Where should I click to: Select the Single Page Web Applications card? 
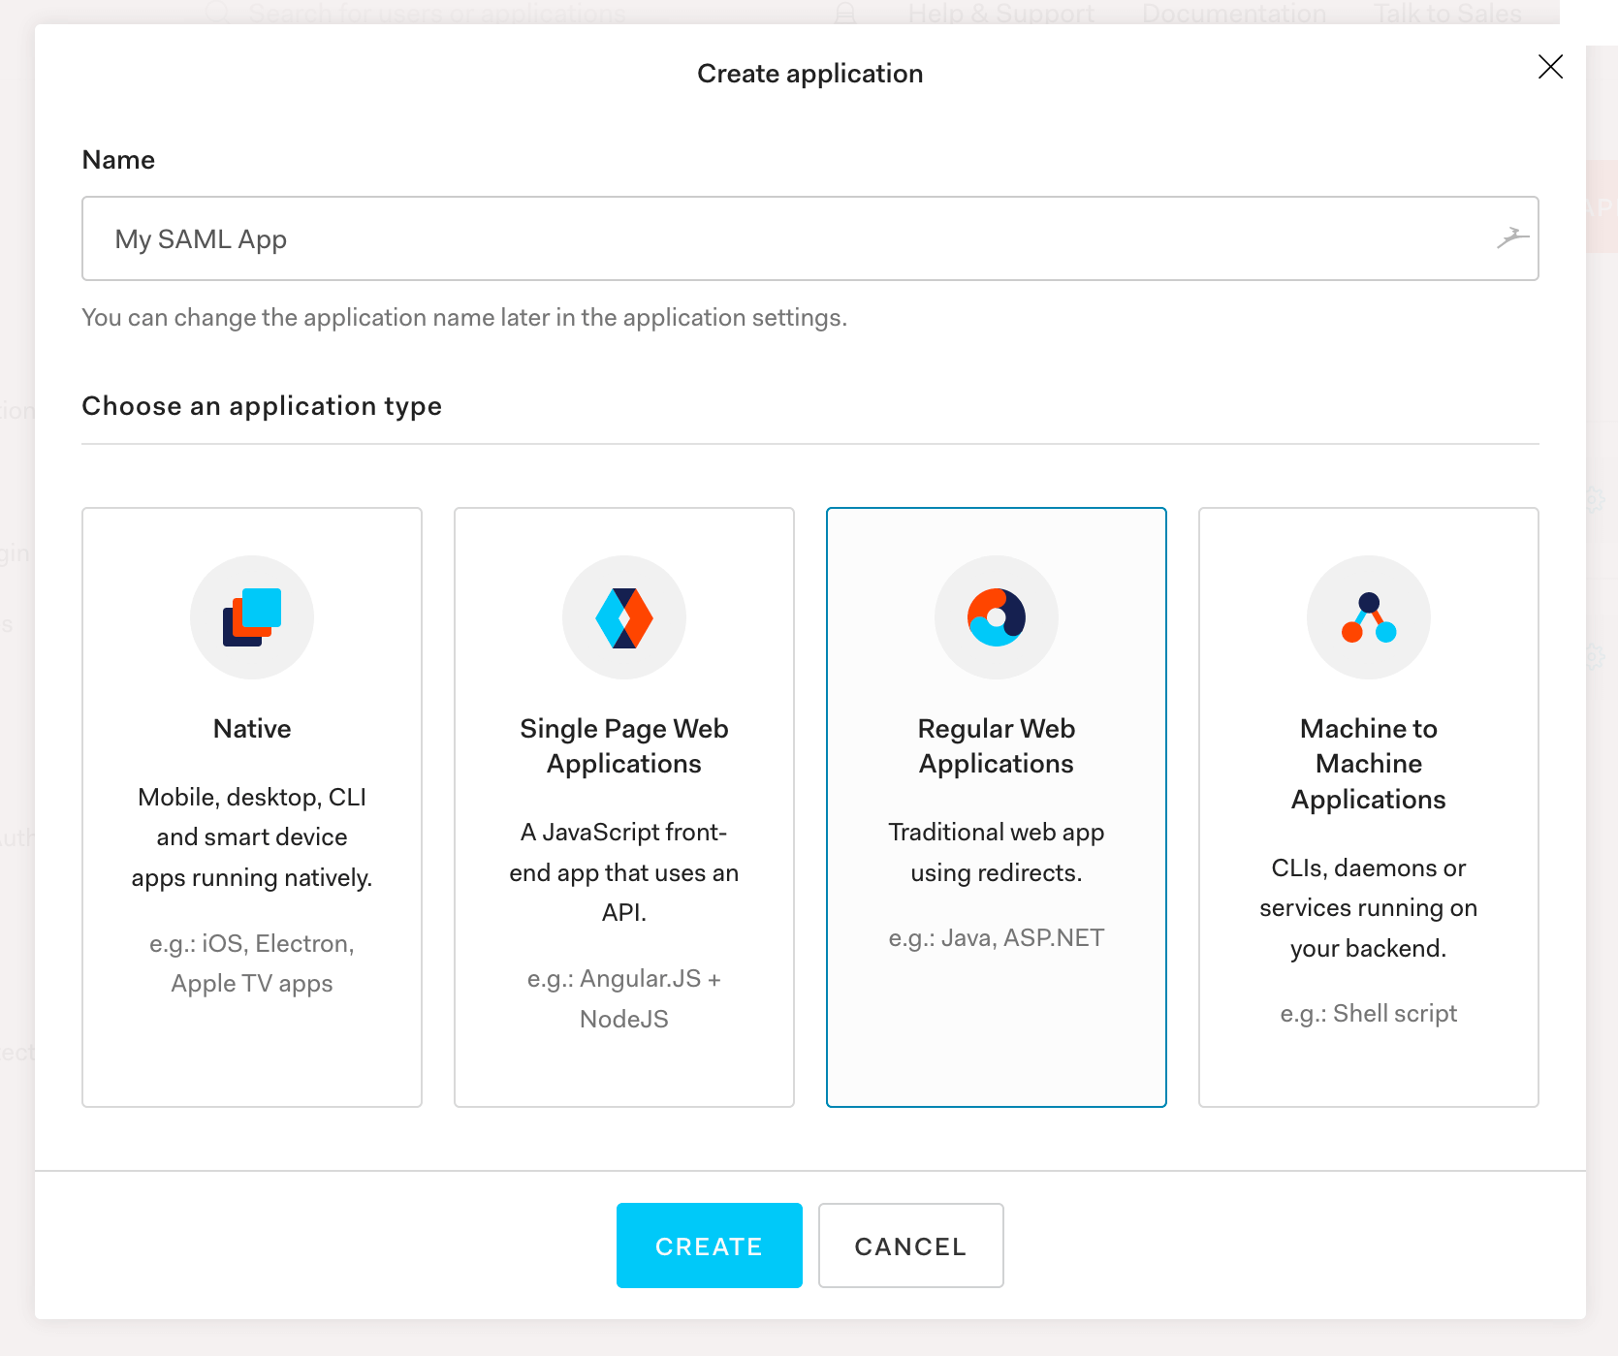[x=623, y=807]
